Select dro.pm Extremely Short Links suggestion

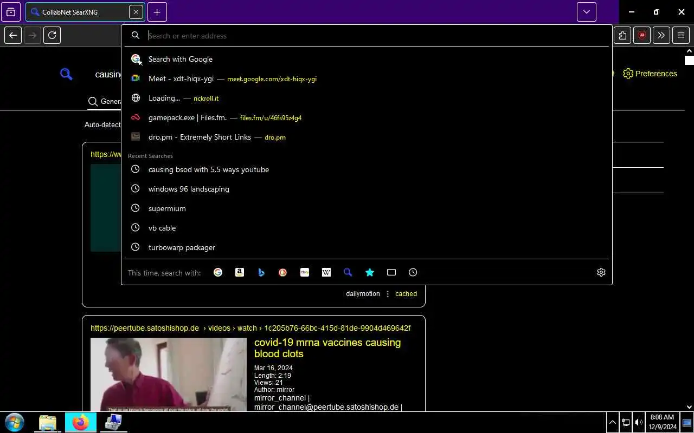tap(367, 137)
